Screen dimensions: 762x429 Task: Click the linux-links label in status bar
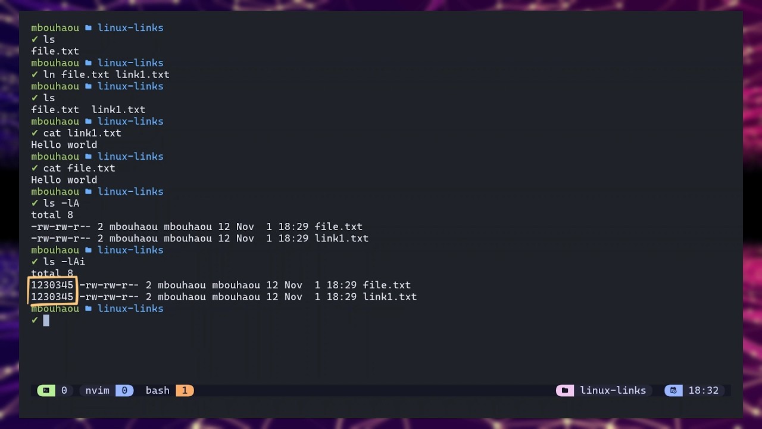[613, 390]
